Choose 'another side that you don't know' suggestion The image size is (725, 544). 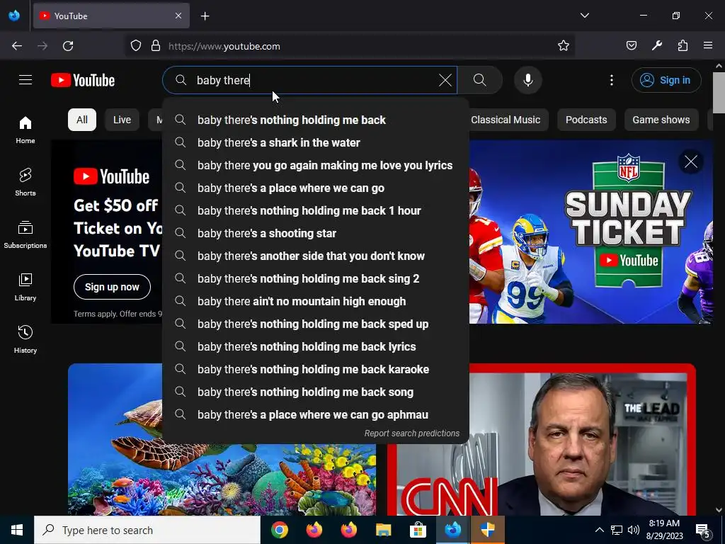click(x=316, y=256)
